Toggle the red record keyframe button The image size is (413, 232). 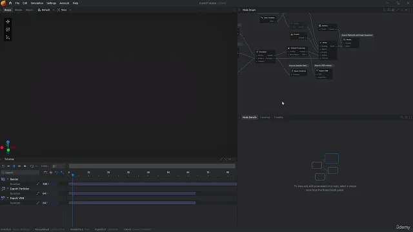click(51, 173)
